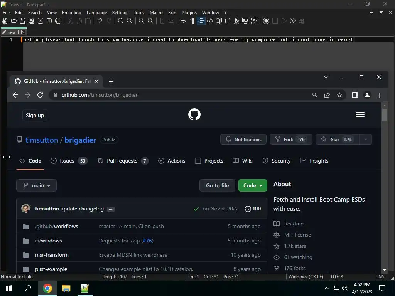Expand commit message ellipsis button
This screenshot has height=296, width=395.
point(111,209)
